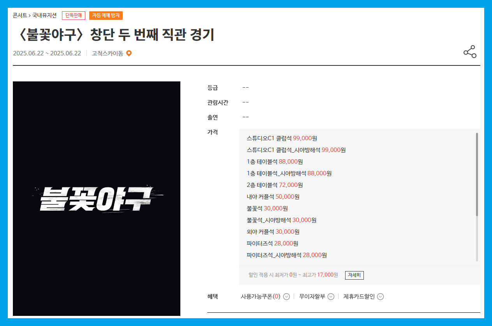Click the 혜택 label
This screenshot has width=492, height=326.
pos(213,297)
